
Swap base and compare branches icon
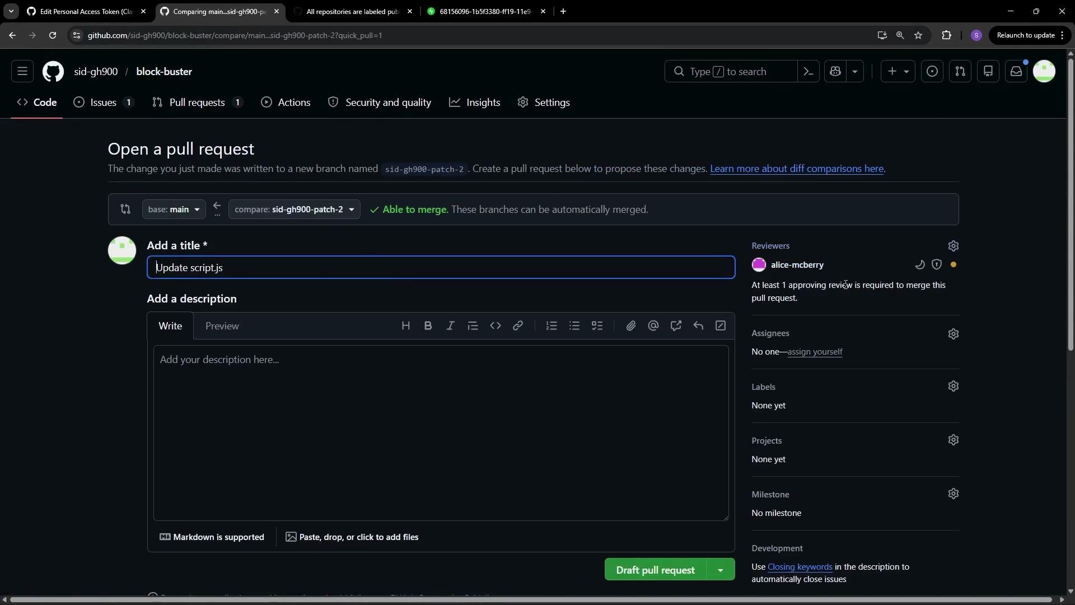point(125,210)
